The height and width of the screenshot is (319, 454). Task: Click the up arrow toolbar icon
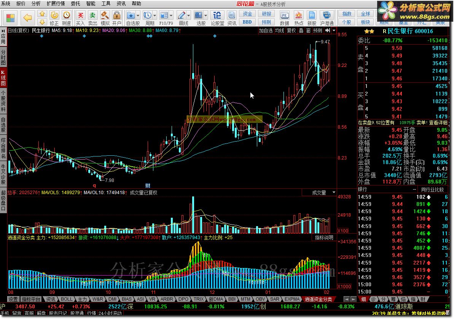[42, 14]
